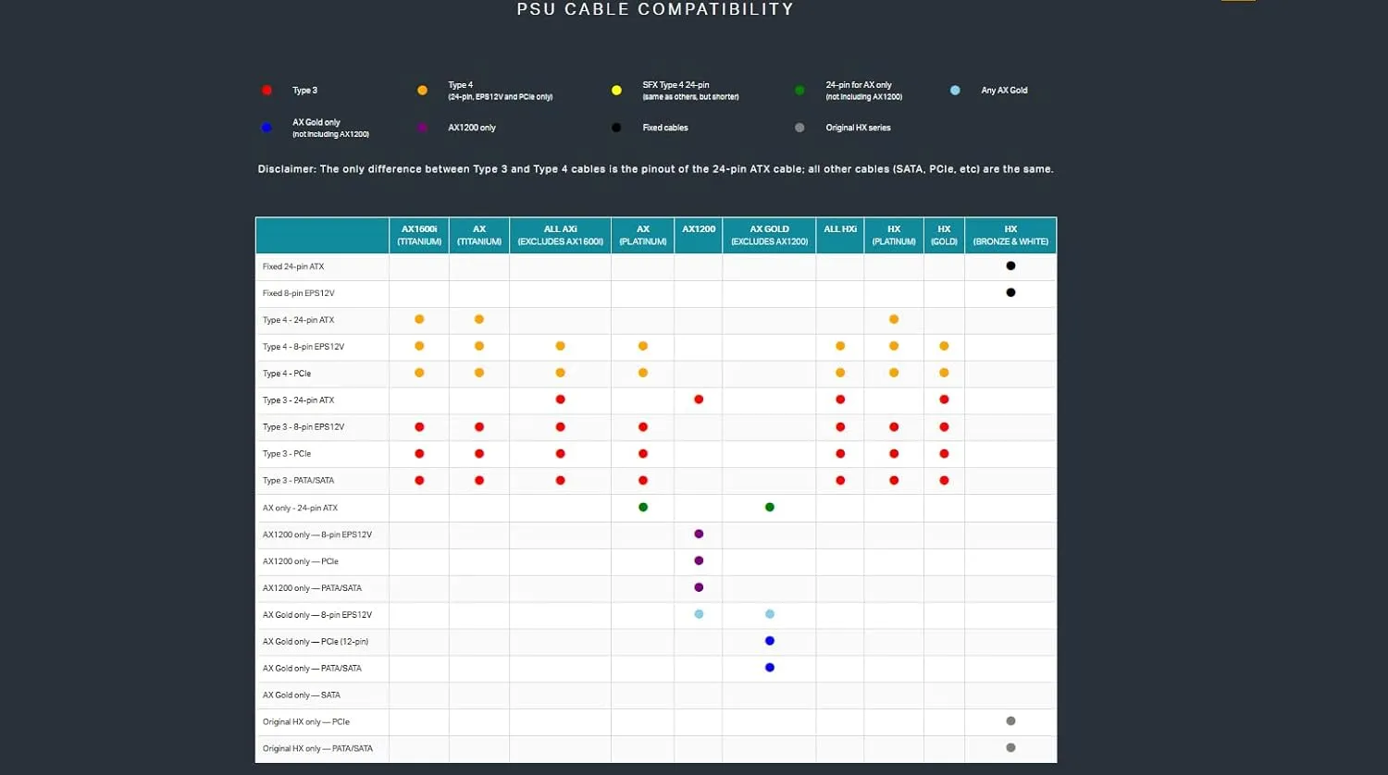Click the green 24-pin for AX only legend dot
1388x775 pixels.
[799, 90]
